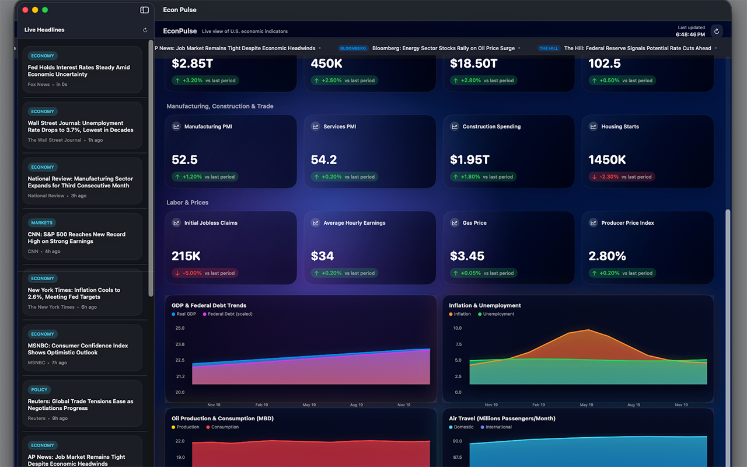Click the up arrow in Gas Price badge

click(456, 273)
